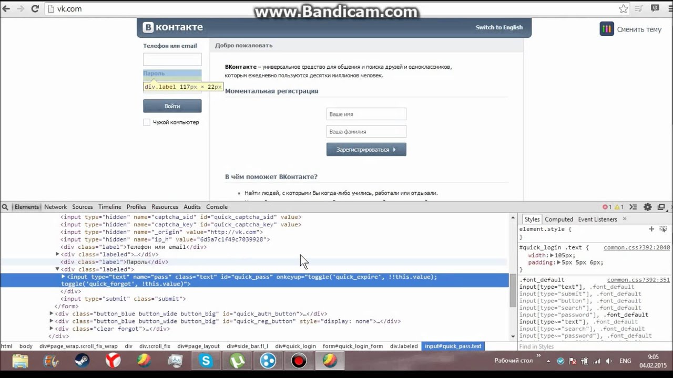Bookmark page with the star icon
This screenshot has height=378, width=673.
click(624, 9)
